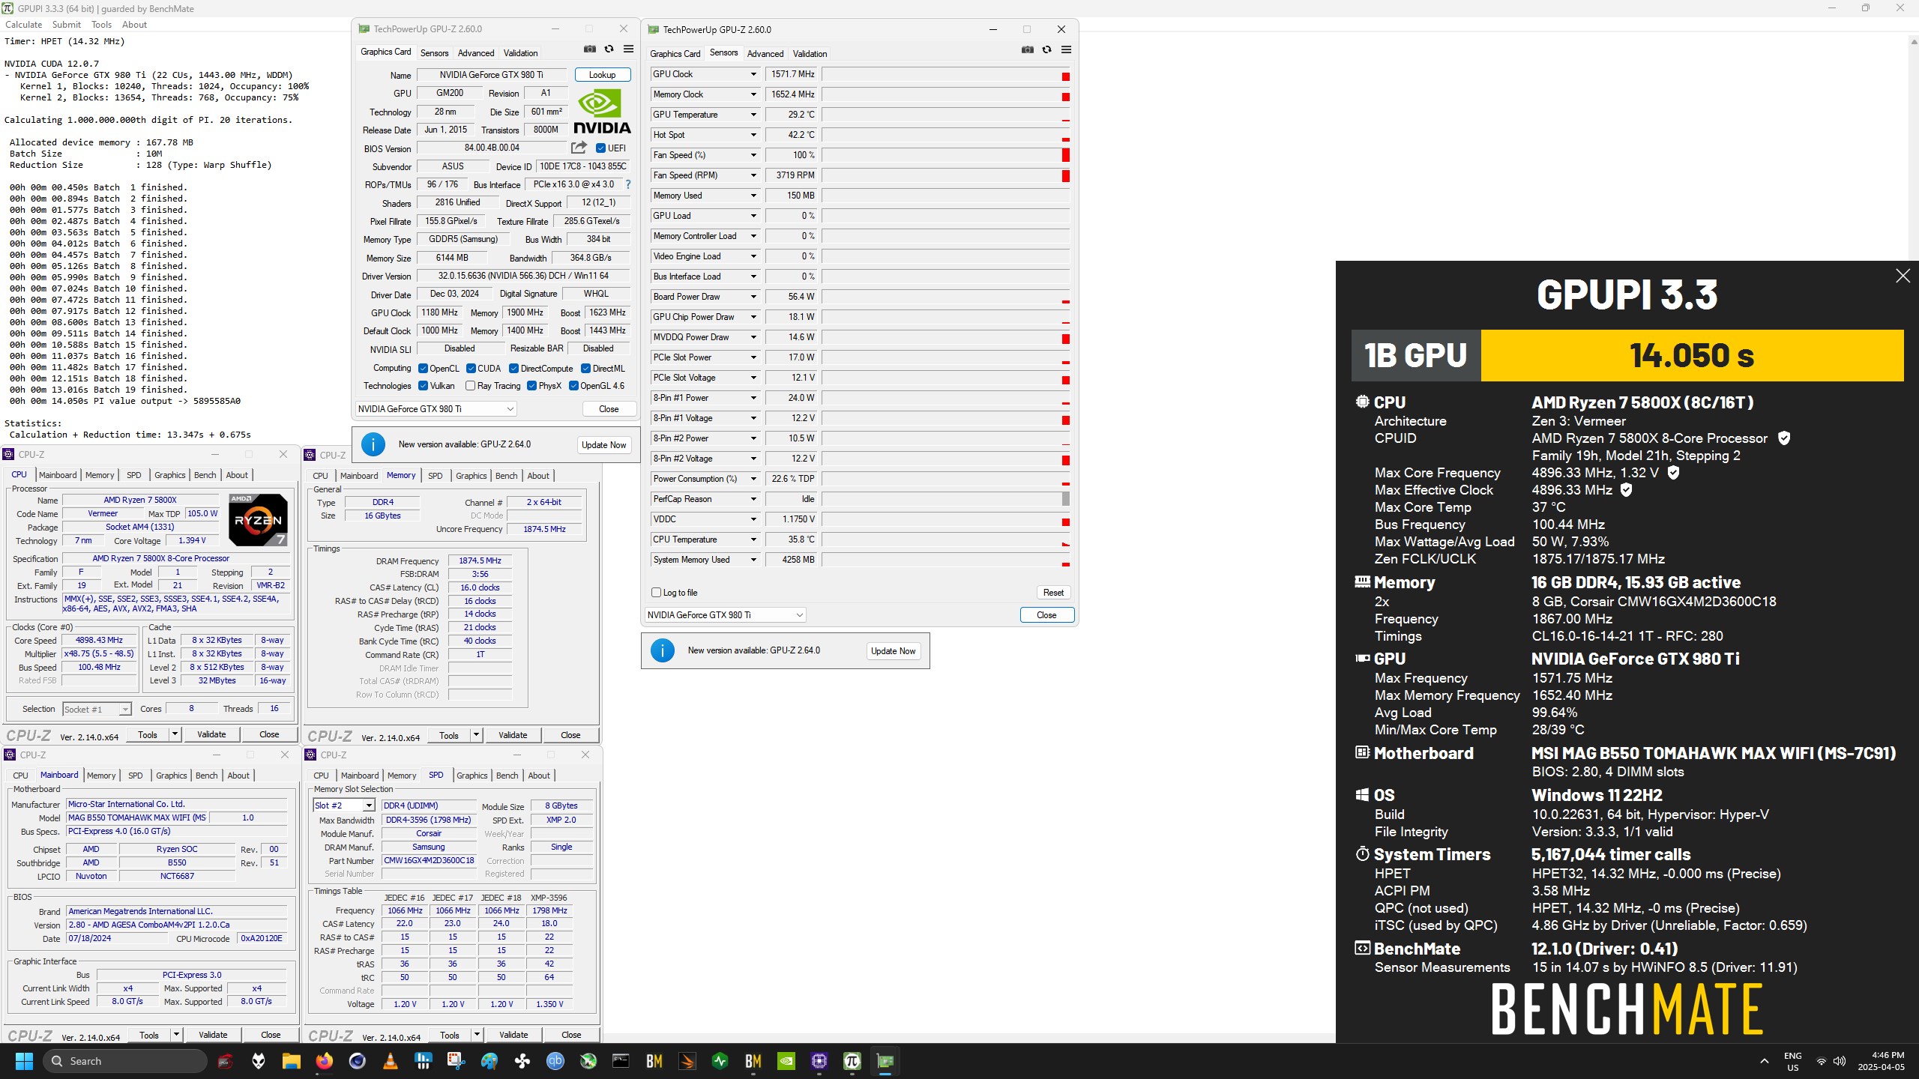This screenshot has height=1079, width=1919.
Task: Expand the Fan Speed (RPM) sensor dropdown
Action: [753, 175]
